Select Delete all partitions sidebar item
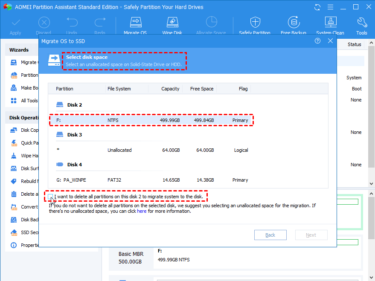The width and height of the screenshot is (375, 281). pyautogui.click(x=24, y=194)
